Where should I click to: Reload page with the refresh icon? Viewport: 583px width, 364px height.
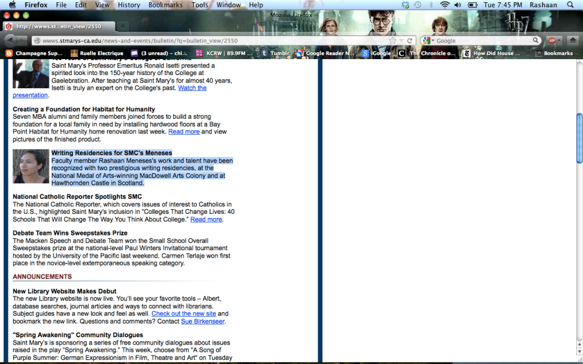(x=409, y=40)
